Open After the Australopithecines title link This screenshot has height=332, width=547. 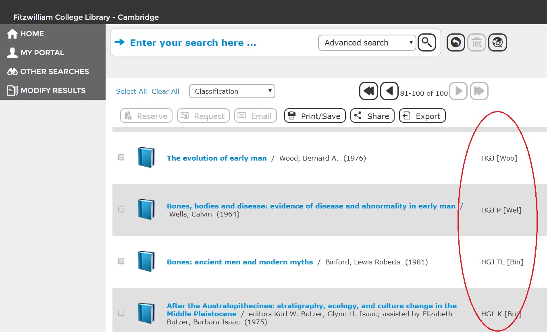pyautogui.click(x=312, y=309)
